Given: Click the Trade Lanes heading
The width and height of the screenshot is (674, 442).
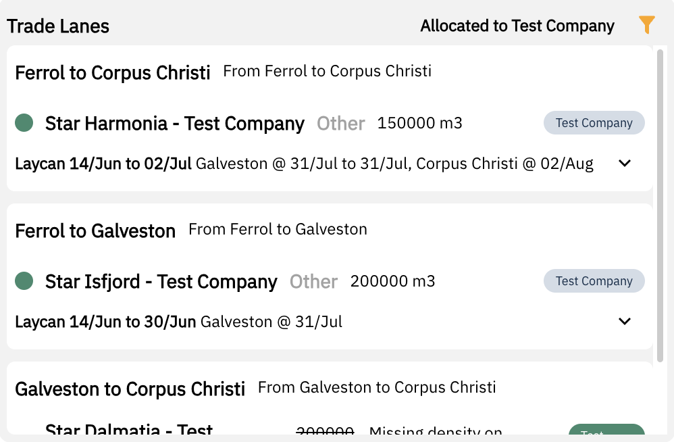Looking at the screenshot, I should [58, 26].
